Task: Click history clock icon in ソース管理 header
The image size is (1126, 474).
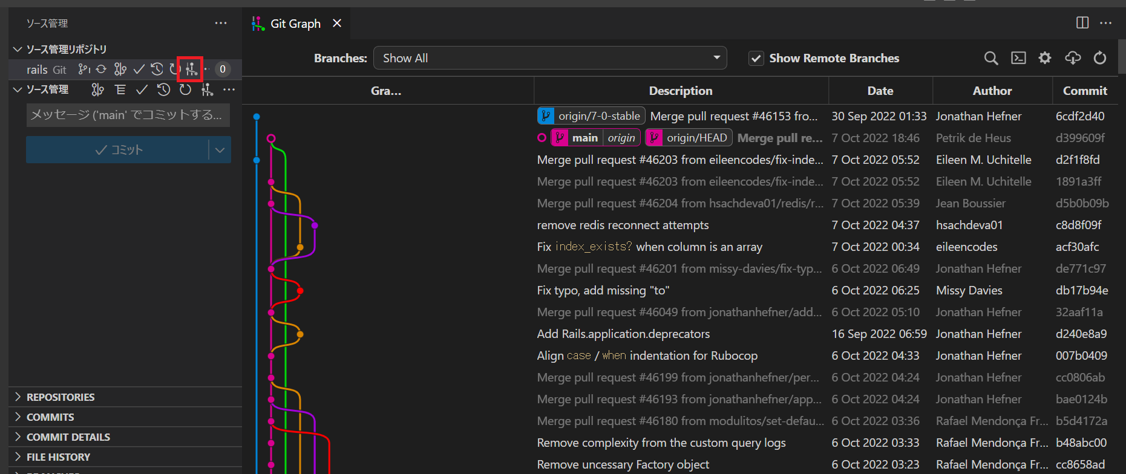Action: coord(163,90)
